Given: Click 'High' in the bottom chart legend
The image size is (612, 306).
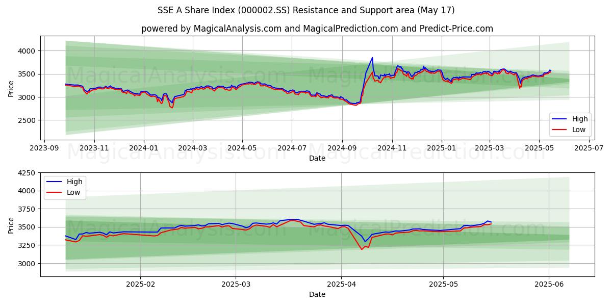Looking at the screenshot, I should click(74, 182).
